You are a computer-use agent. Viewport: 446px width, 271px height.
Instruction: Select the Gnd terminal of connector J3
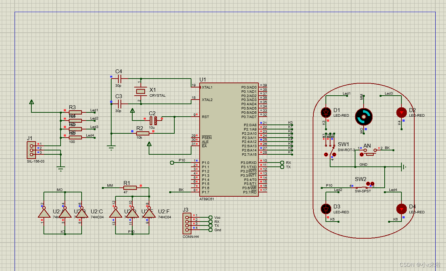tap(211, 230)
